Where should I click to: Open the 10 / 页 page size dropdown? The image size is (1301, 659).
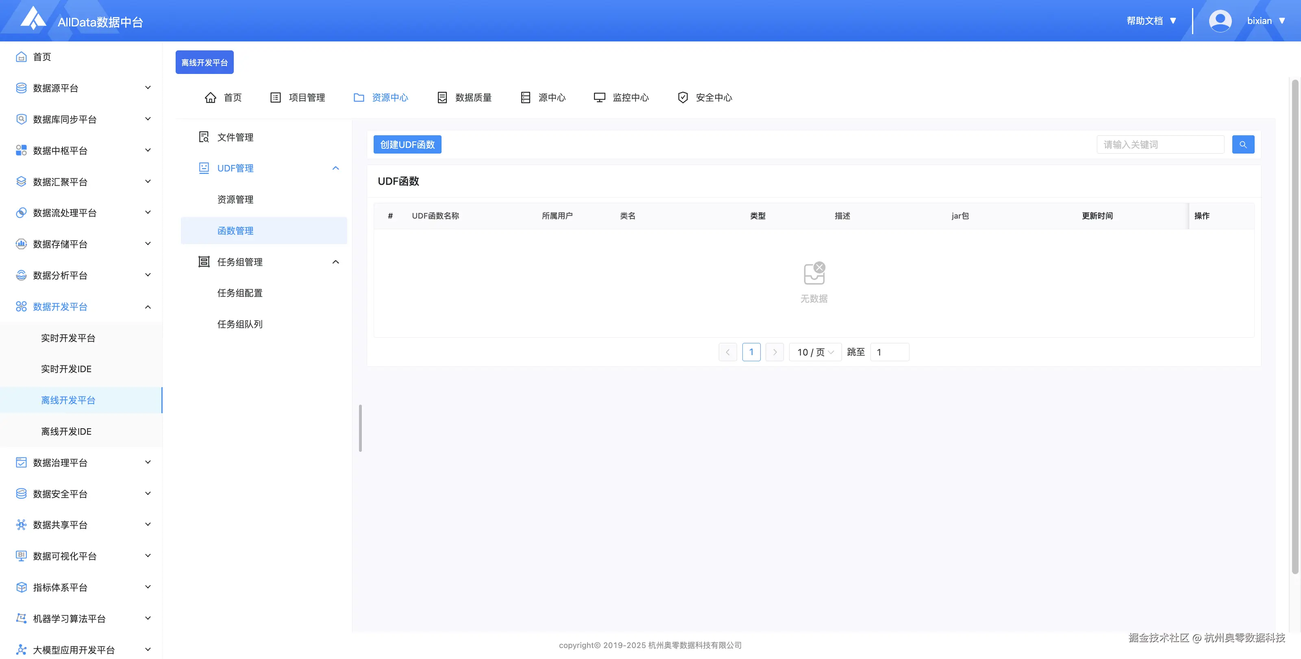[x=815, y=352]
